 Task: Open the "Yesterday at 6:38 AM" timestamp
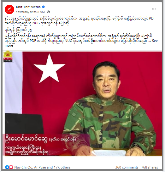pyautogui.click(x=30, y=12)
